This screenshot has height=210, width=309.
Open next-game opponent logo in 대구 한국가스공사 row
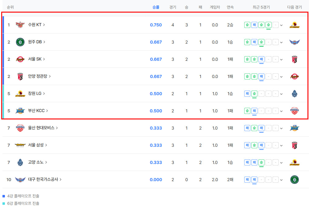294,180
